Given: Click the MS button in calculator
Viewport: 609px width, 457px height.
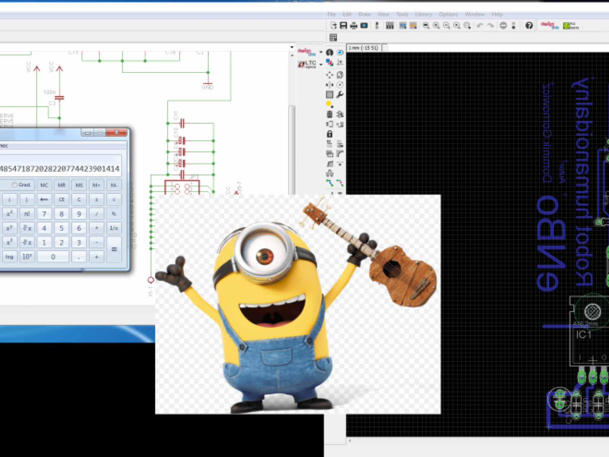Looking at the screenshot, I should (x=79, y=185).
